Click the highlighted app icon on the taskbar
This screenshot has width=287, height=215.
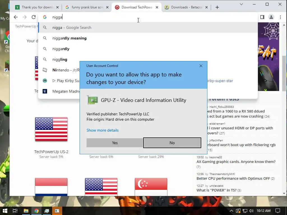tap(57, 211)
